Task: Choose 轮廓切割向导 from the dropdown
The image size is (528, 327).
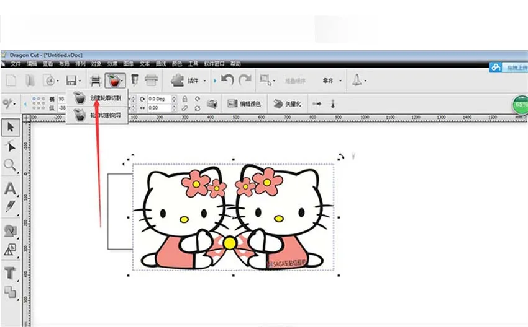Action: (x=97, y=115)
